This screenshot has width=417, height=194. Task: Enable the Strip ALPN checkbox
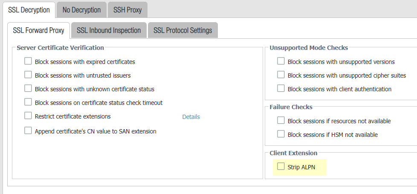click(x=281, y=167)
